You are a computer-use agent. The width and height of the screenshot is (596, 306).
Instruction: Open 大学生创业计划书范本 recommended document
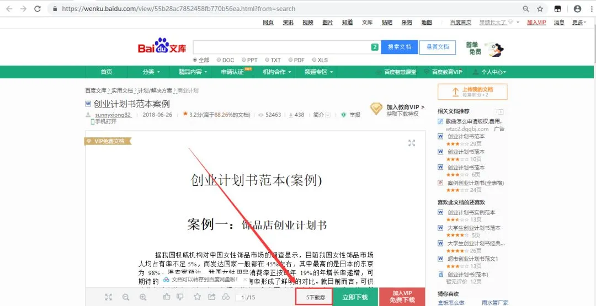474,228
